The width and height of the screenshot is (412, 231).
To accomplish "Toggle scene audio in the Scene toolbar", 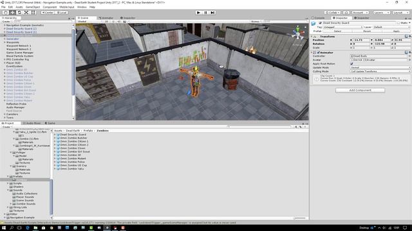I will (118, 21).
